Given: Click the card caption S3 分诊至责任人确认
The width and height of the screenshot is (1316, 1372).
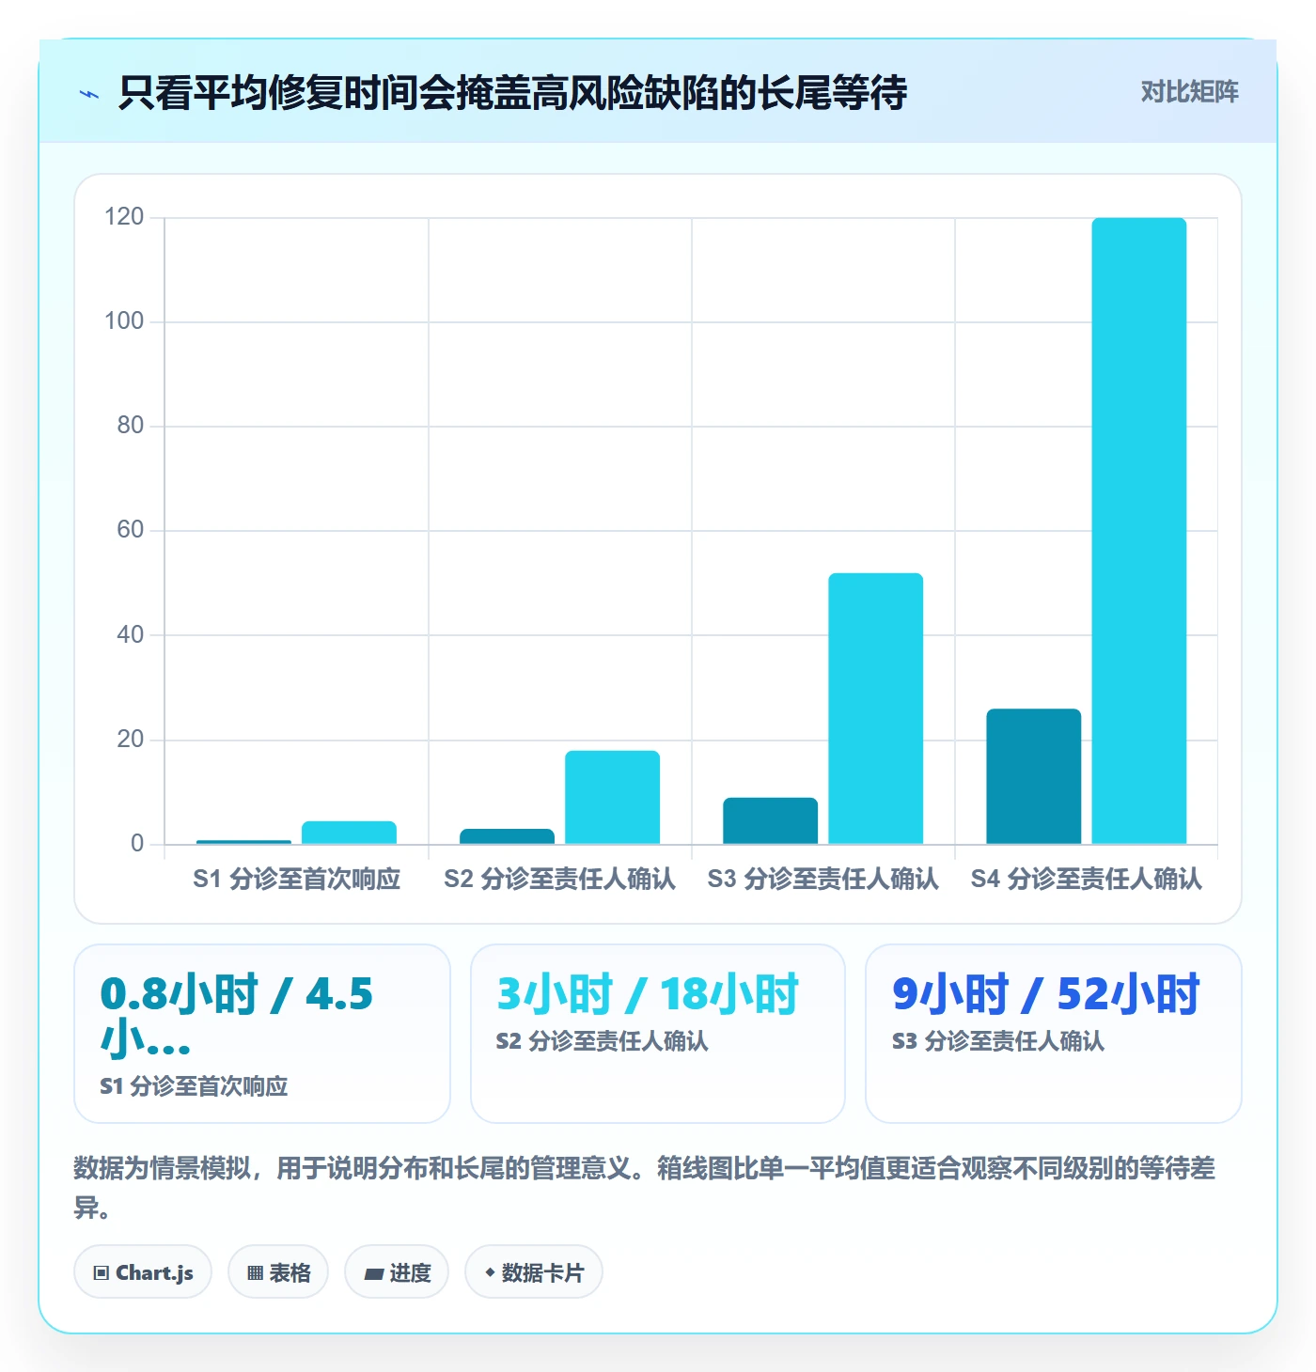Looking at the screenshot, I should 998,1041.
